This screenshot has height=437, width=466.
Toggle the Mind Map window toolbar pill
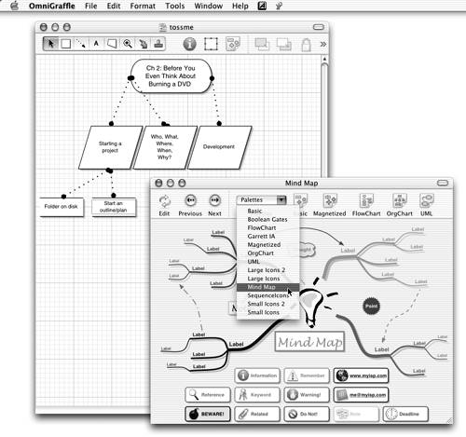pos(443,183)
